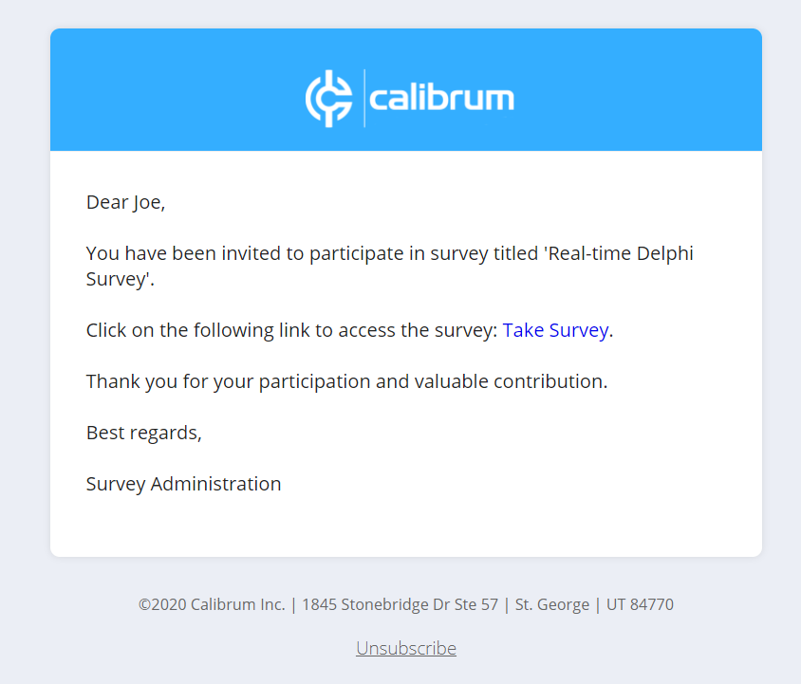Open the Take Survey link
Viewport: 801px width, 684px height.
pyautogui.click(x=555, y=330)
